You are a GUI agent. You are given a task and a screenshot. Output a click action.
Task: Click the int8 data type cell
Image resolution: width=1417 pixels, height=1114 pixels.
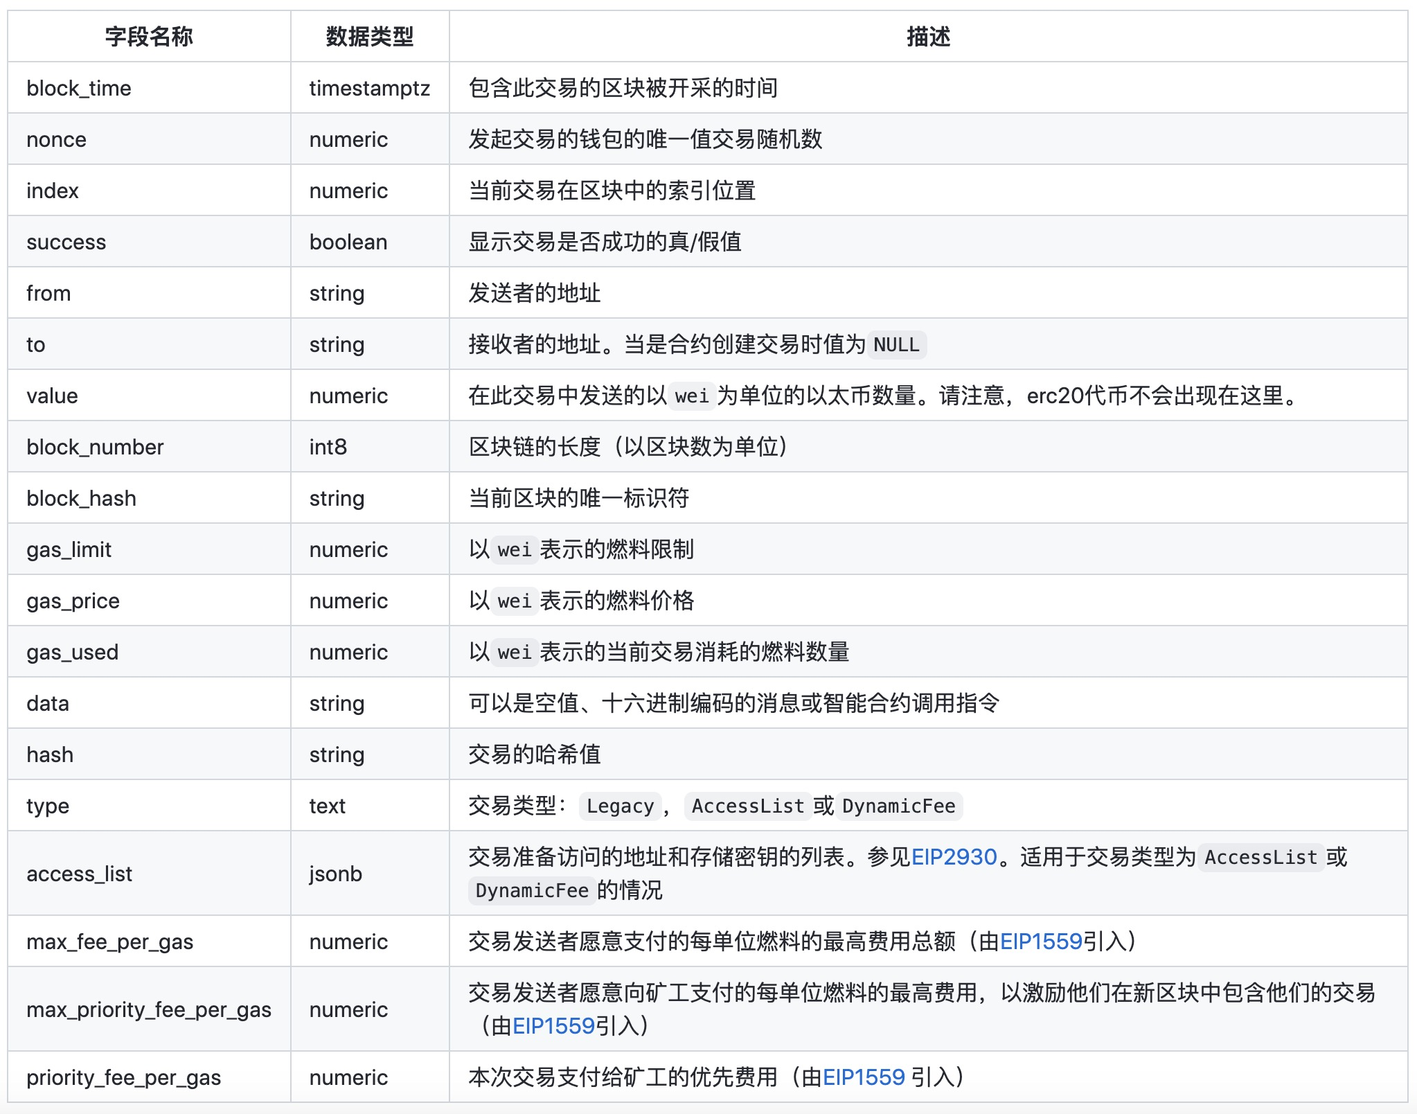[x=328, y=447]
